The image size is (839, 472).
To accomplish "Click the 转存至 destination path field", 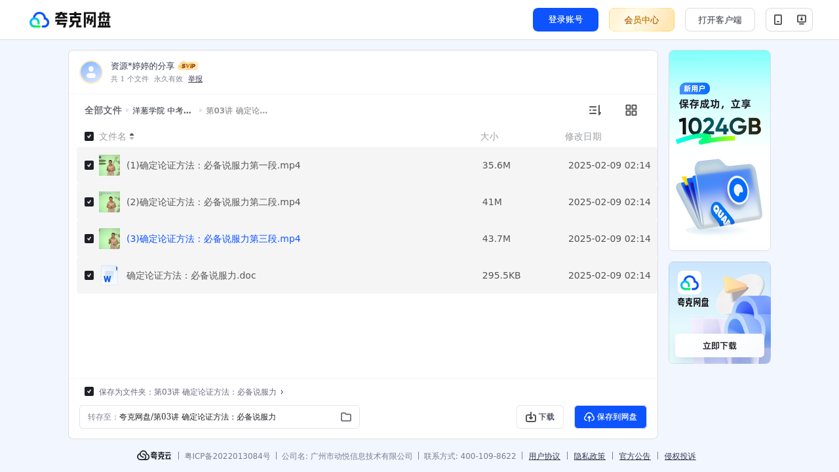I will [220, 417].
